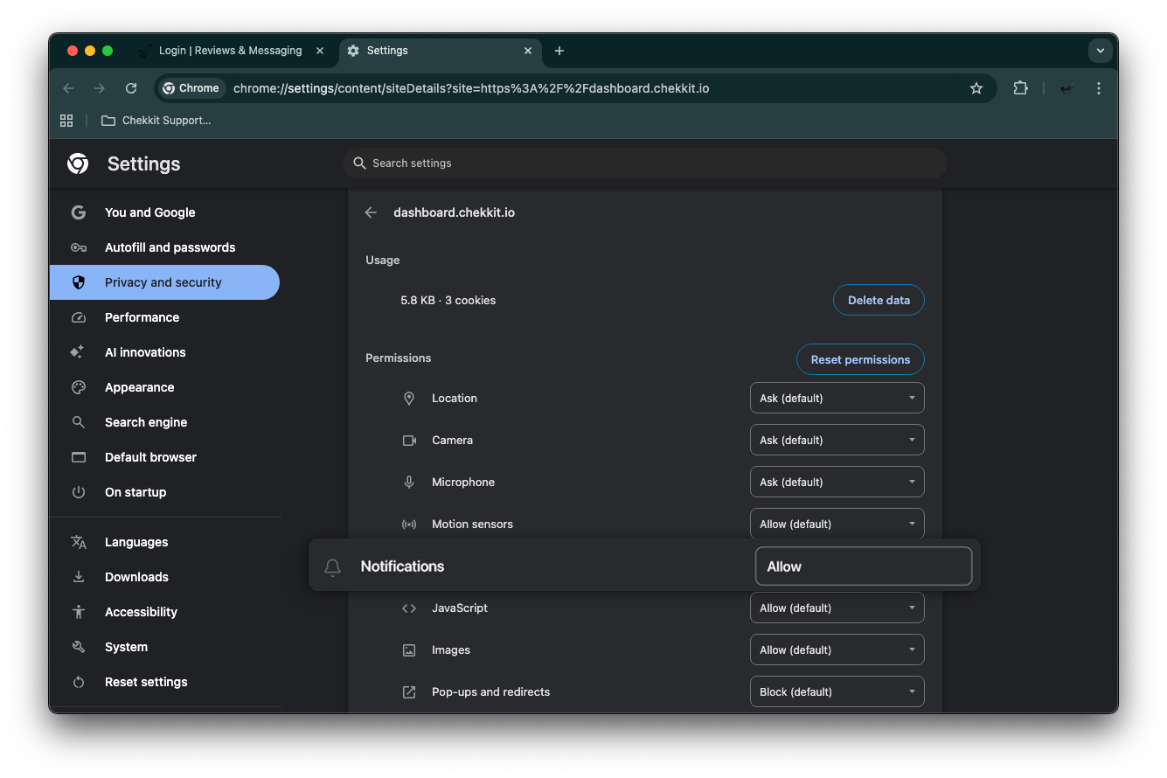Open the Extensions puzzle icon

(x=1020, y=88)
